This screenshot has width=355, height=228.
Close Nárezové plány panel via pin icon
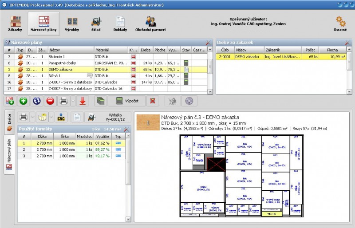pyautogui.click(x=208, y=43)
